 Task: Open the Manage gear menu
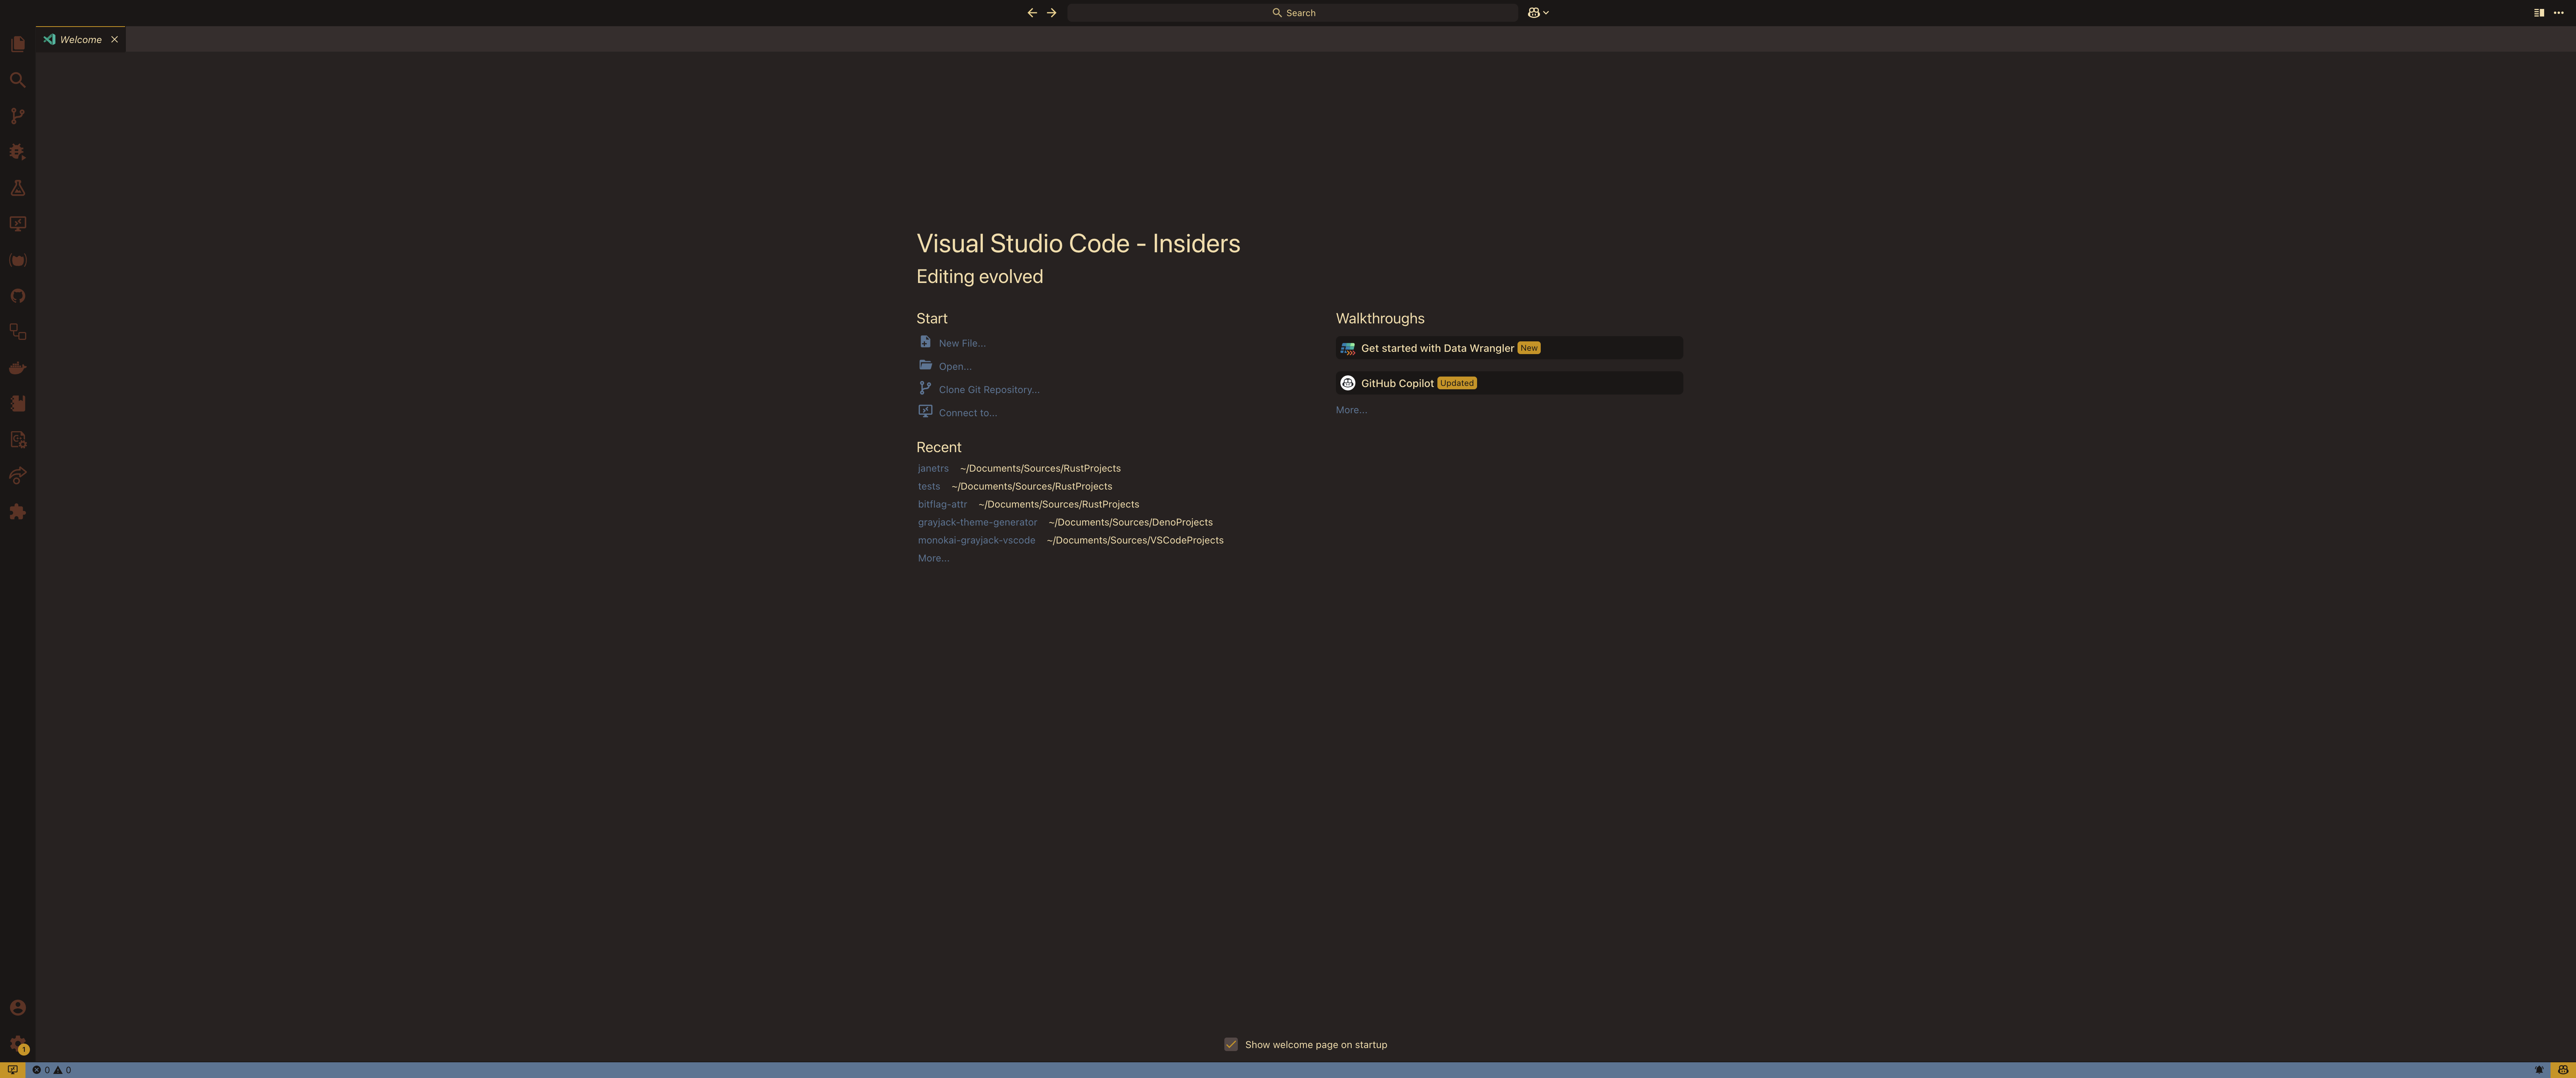coord(17,1043)
